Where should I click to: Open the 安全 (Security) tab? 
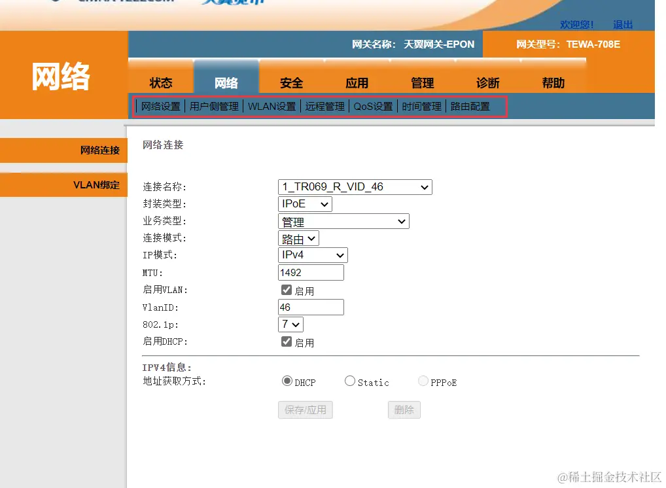tap(292, 82)
